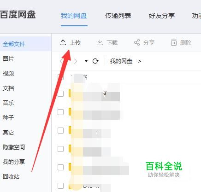Open the navigation history dropdown arrow

click(x=86, y=61)
